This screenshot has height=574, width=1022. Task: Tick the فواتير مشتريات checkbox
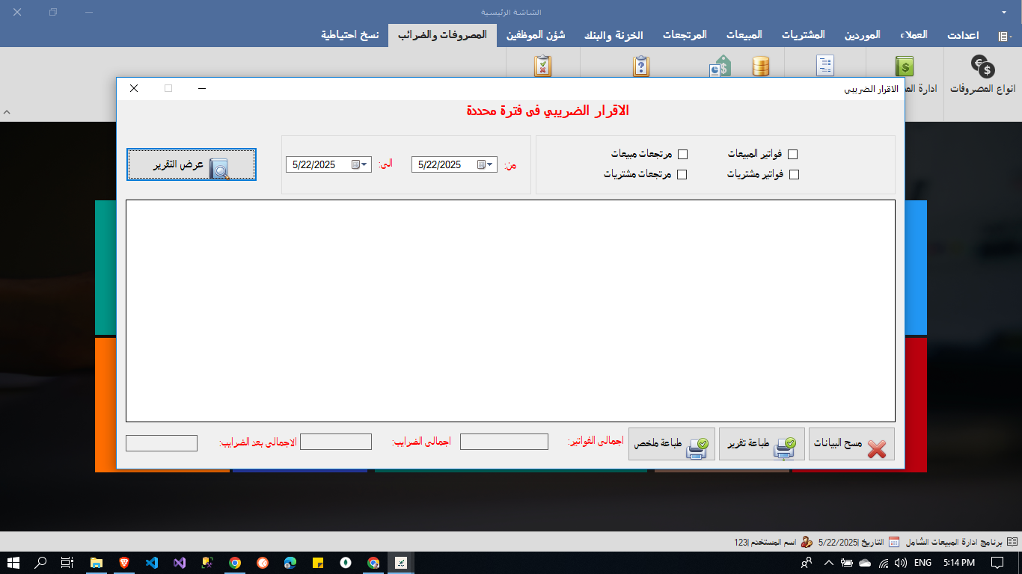coord(795,174)
